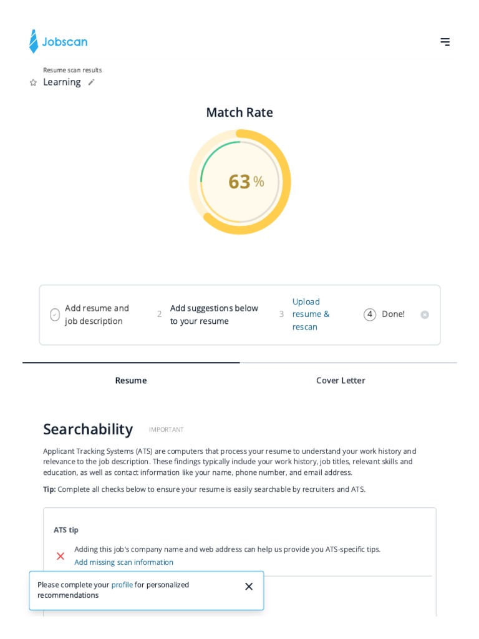Click the pencil icon to rename scan
Screen dimensions: 479x639
tap(91, 82)
